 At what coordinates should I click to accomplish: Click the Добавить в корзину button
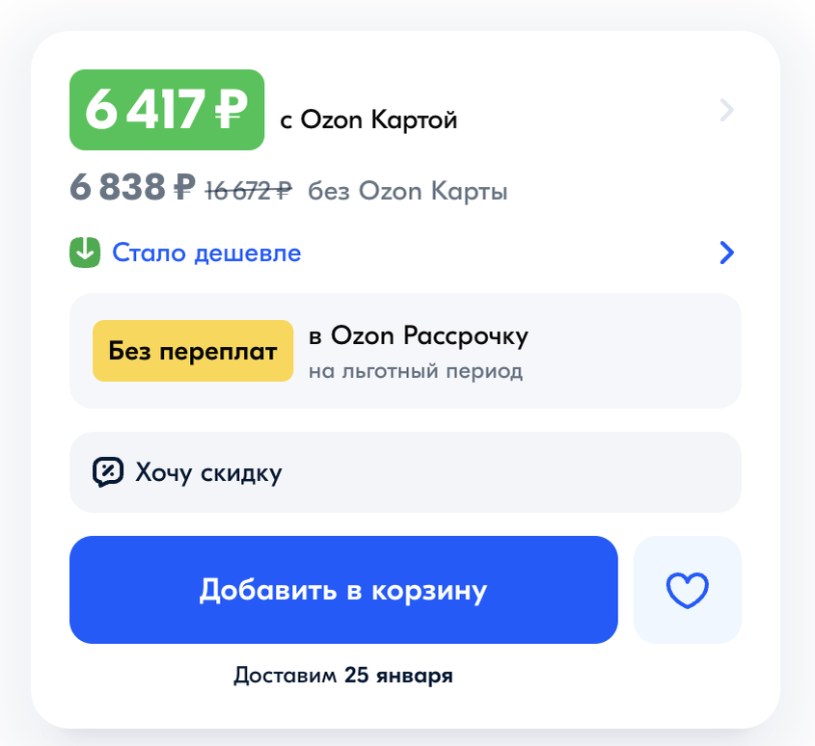[343, 590]
